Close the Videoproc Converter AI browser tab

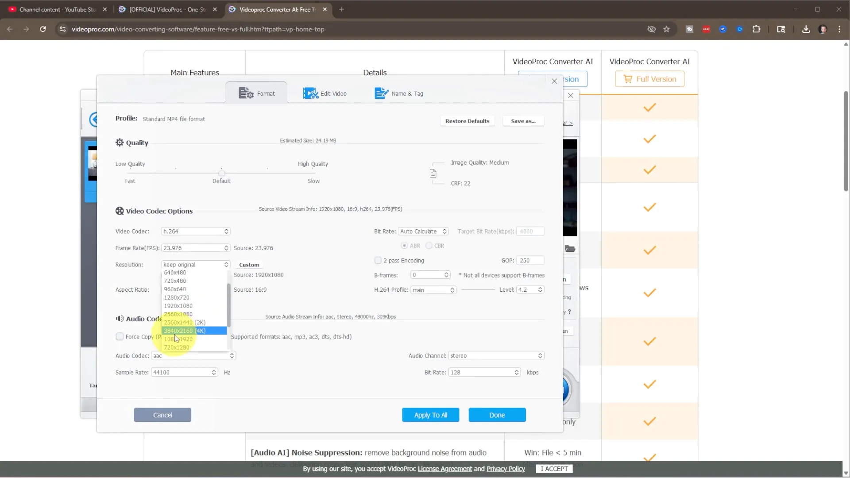coord(325,9)
